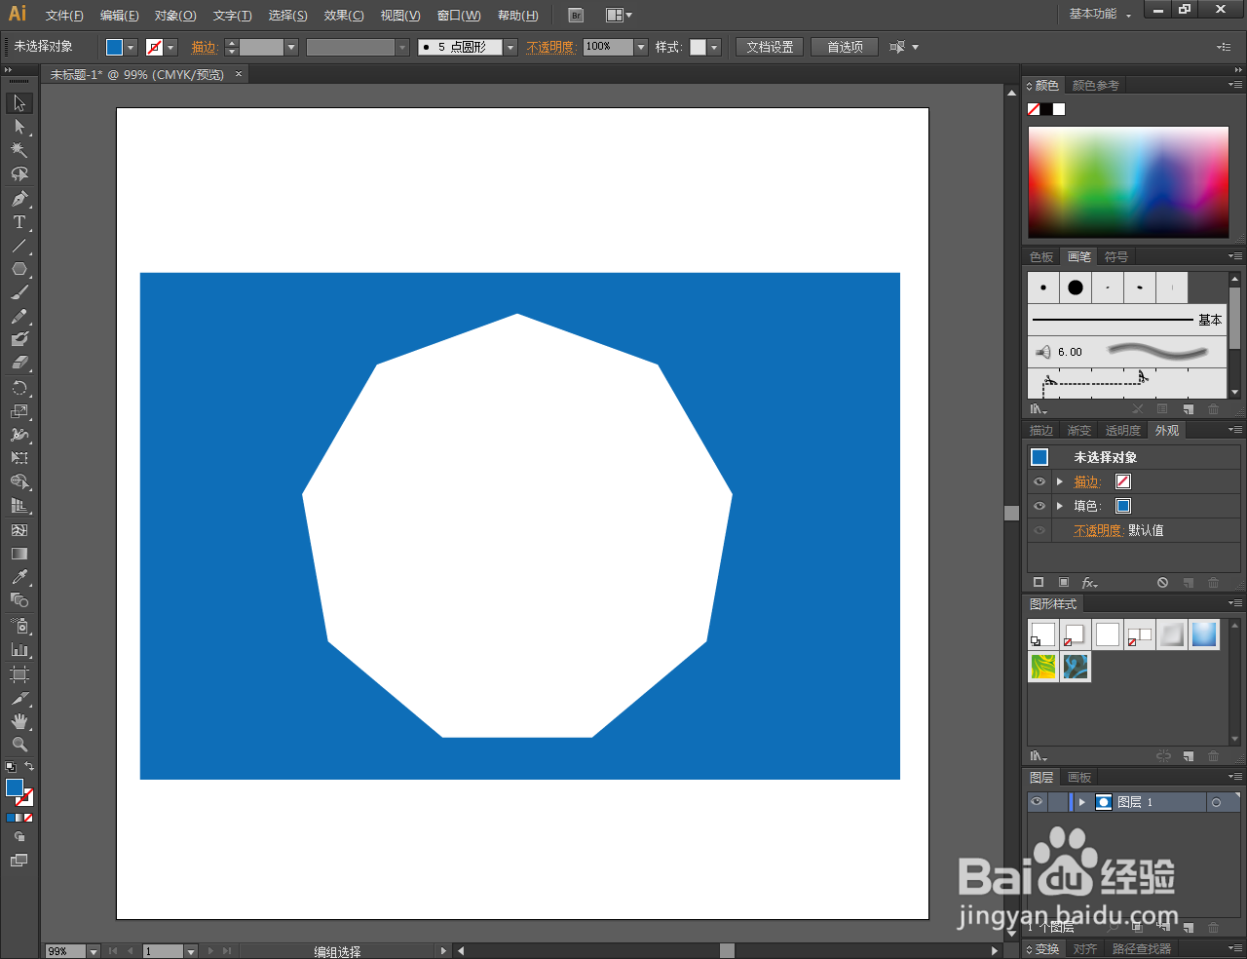Pick a color from the color spectrum

pos(1128,182)
